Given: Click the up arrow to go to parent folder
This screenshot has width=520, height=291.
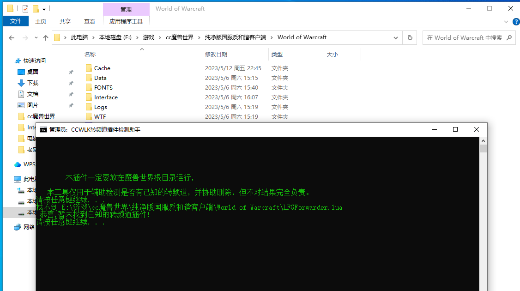Looking at the screenshot, I should 45,37.
